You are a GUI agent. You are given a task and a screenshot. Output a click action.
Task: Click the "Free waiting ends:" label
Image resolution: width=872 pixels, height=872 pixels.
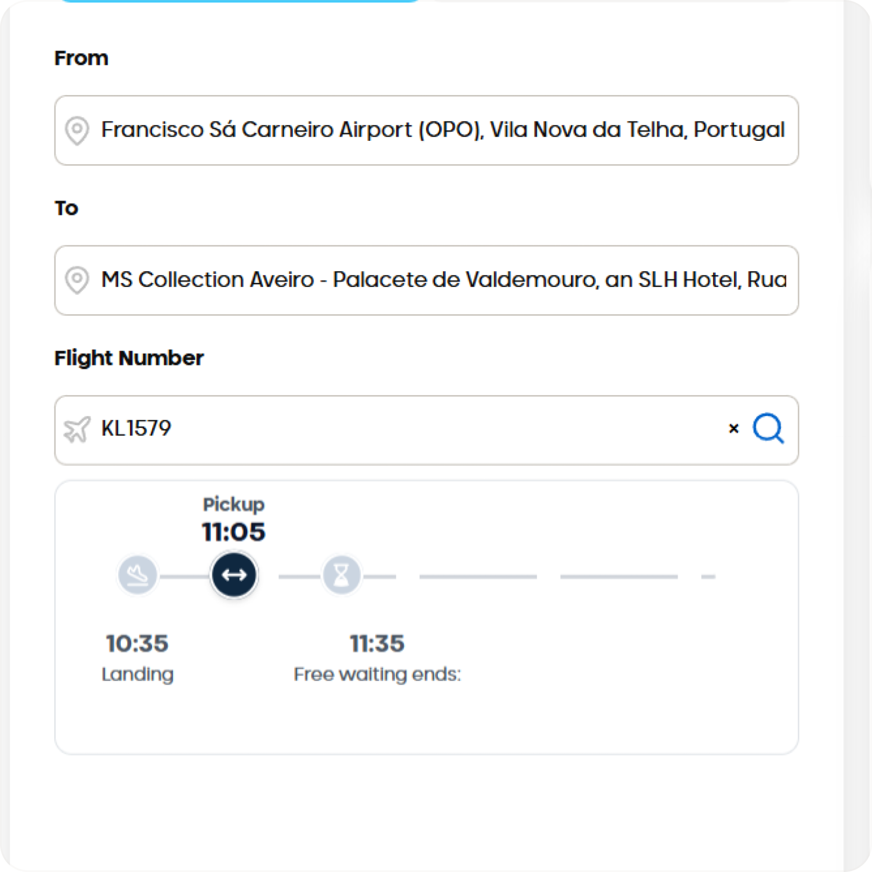click(x=377, y=674)
